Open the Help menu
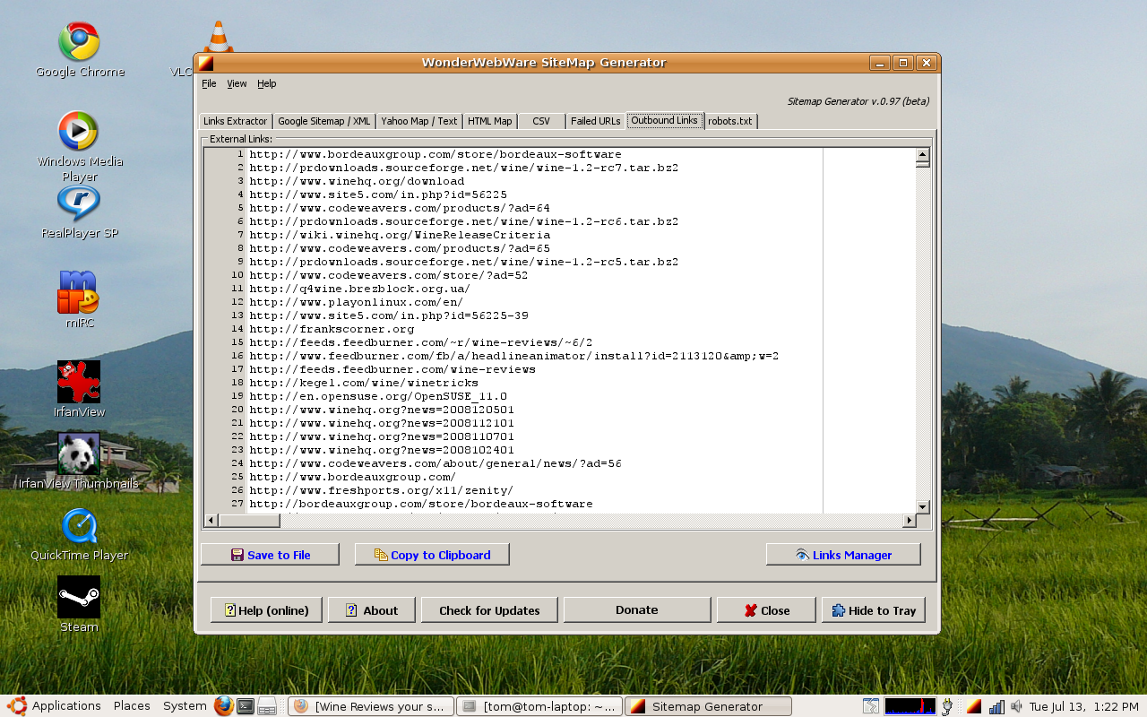The image size is (1147, 717). click(x=267, y=83)
